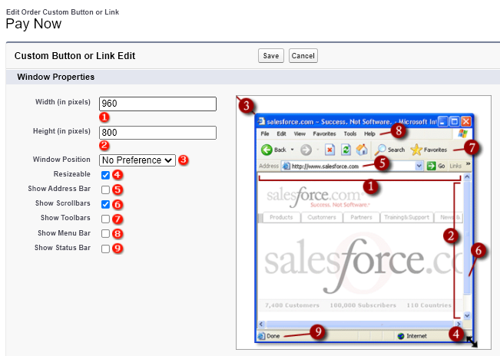
Task: Click the 'Show Scrollbars' label text
Action: 63,203
